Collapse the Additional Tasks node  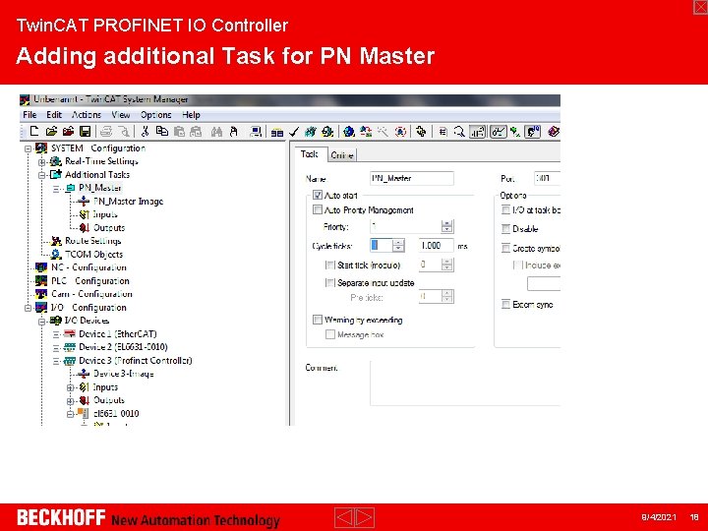pyautogui.click(x=42, y=175)
